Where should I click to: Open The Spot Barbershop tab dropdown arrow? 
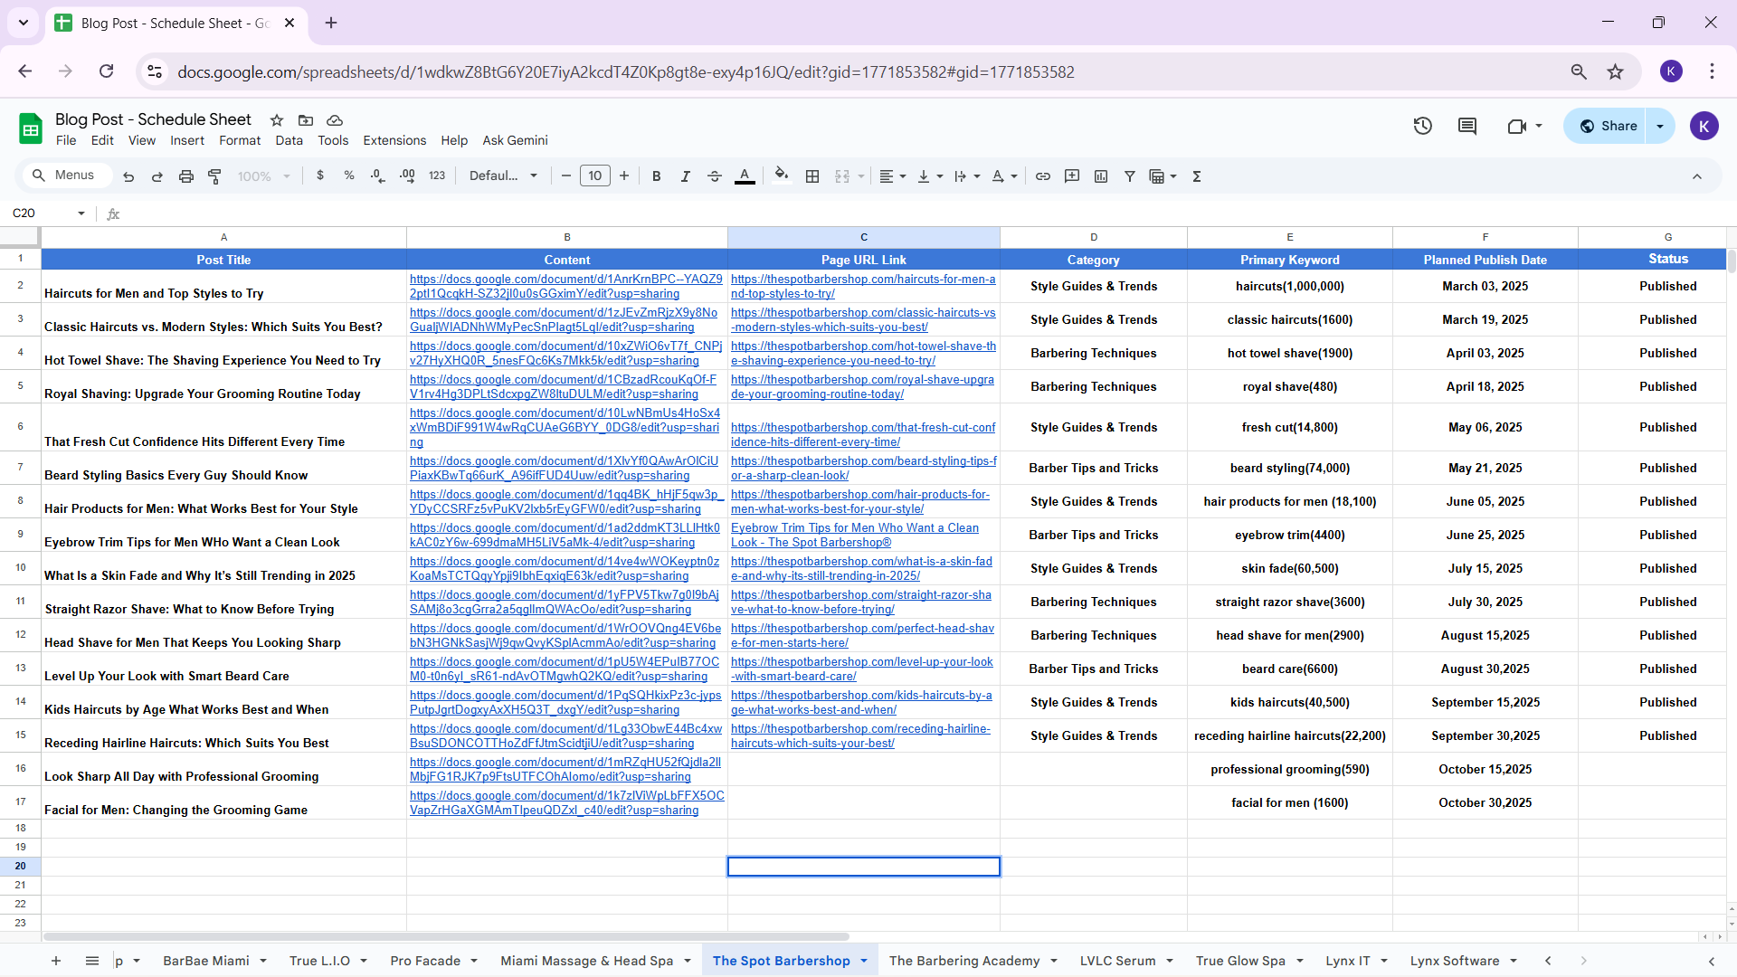point(864,961)
